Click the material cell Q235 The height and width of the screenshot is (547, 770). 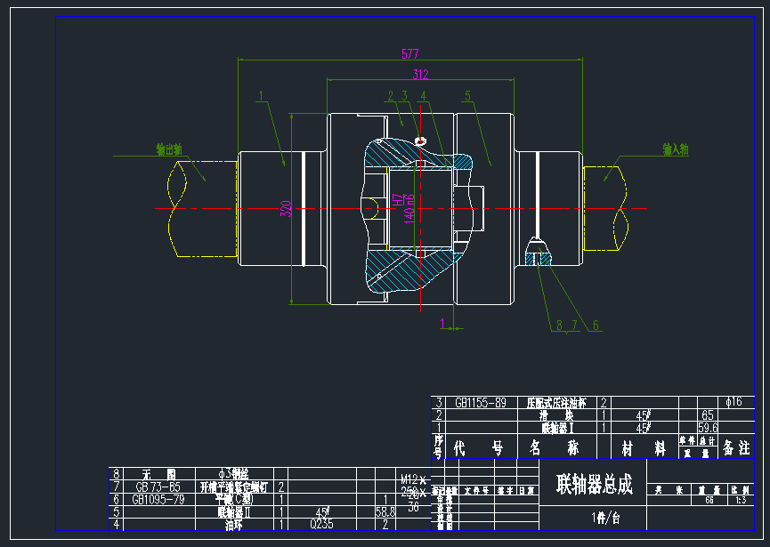(x=321, y=525)
